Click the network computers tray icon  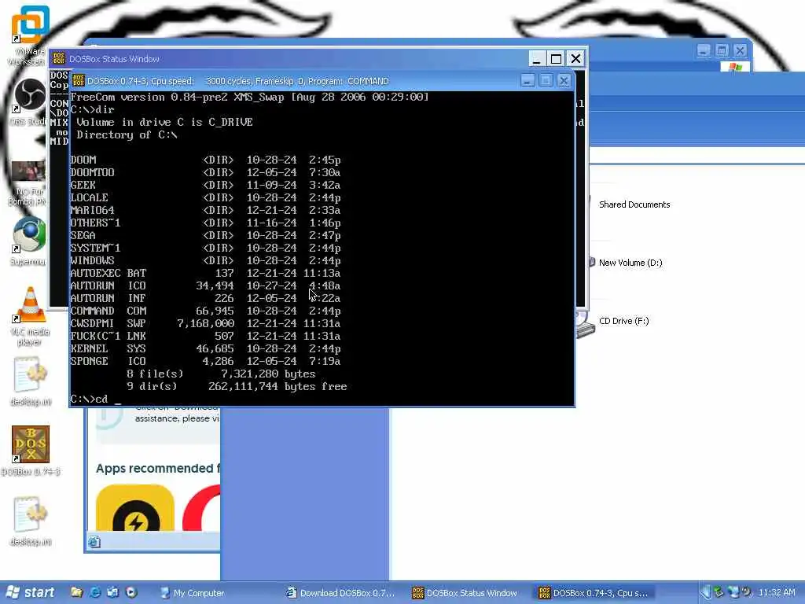coord(733,592)
